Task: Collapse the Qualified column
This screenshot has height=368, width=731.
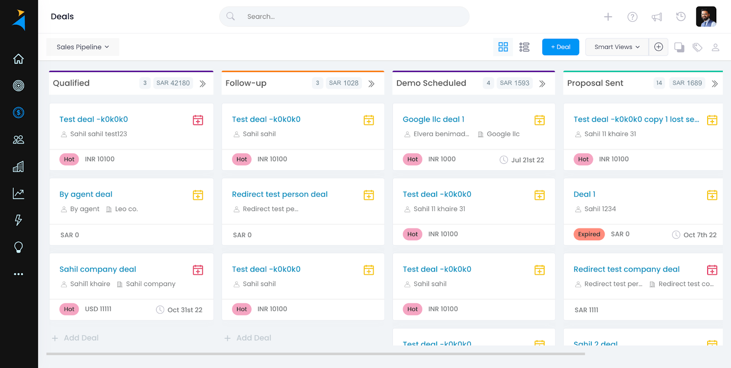Action: tap(202, 84)
